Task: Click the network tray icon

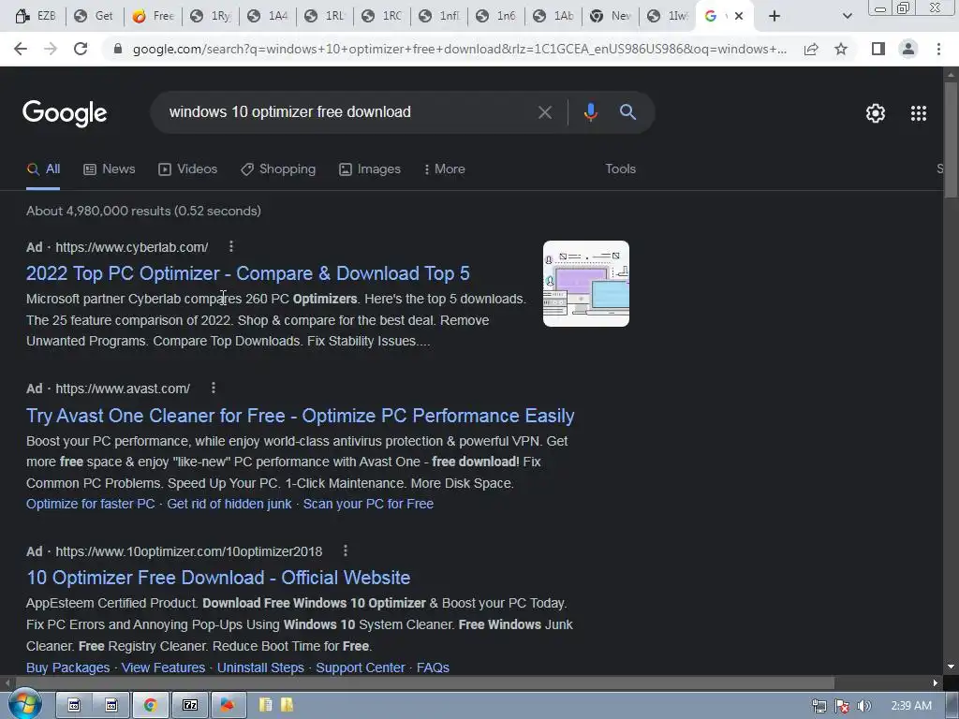Action: point(819,706)
